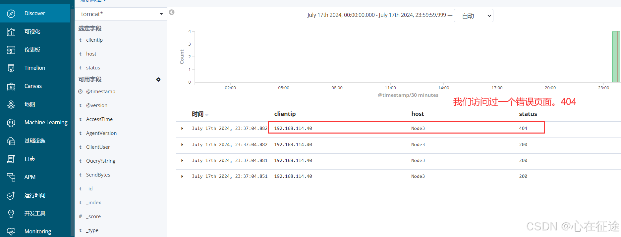Open available fields settings gear
The width and height of the screenshot is (621, 237).
(x=158, y=80)
